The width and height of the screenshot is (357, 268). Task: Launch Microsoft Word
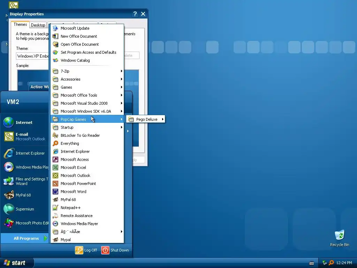point(87,192)
